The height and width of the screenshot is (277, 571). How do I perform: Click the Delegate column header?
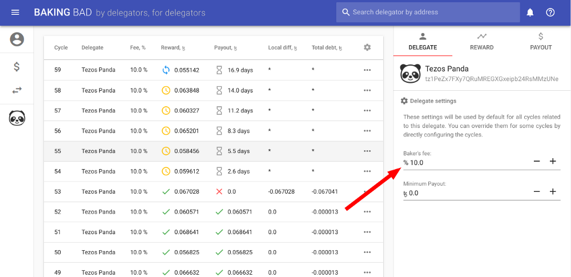(92, 47)
